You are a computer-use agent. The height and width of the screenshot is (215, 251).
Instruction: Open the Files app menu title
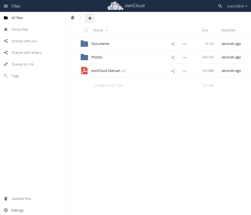[16, 6]
